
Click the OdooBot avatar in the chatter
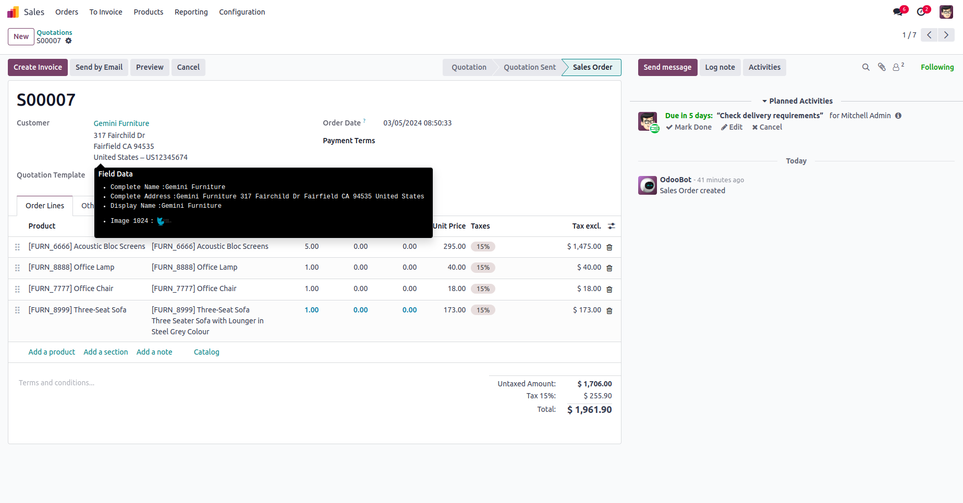click(x=648, y=185)
